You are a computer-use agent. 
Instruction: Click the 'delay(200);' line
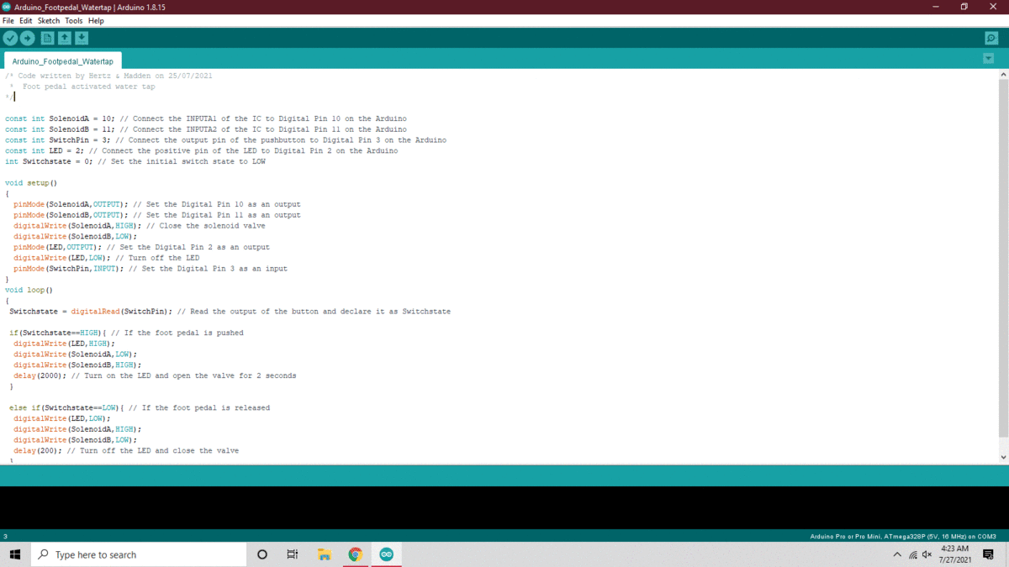click(x=126, y=450)
